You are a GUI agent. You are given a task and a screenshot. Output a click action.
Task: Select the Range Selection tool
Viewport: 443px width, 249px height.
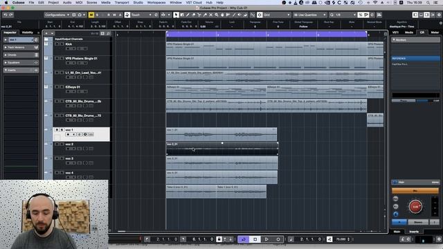182,15
